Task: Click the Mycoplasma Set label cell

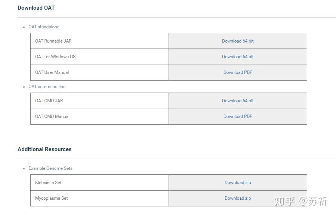Action: (x=99, y=198)
